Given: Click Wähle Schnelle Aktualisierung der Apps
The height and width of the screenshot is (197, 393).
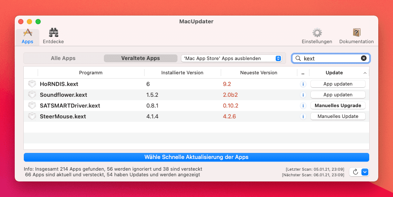Looking at the screenshot, I should point(196,157).
